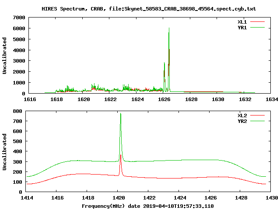Click the 1618 x-axis tick label
This screenshot has height=210, width=280.
click(x=56, y=99)
